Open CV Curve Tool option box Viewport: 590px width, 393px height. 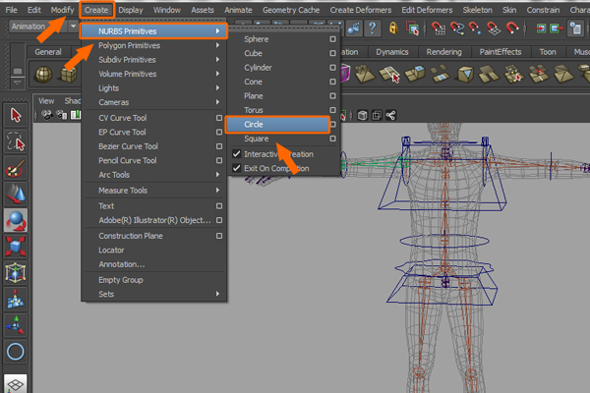tap(219, 118)
